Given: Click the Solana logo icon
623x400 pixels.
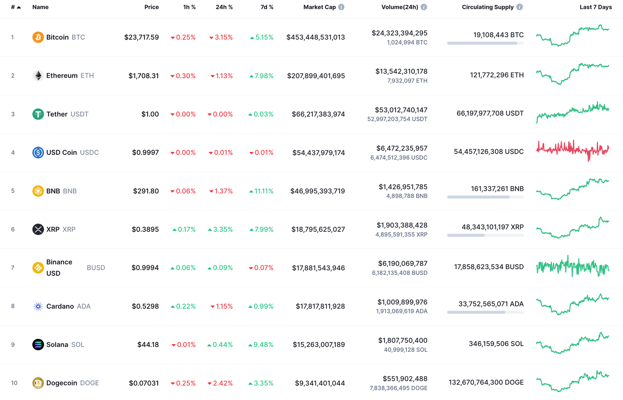Looking at the screenshot, I should pos(38,344).
